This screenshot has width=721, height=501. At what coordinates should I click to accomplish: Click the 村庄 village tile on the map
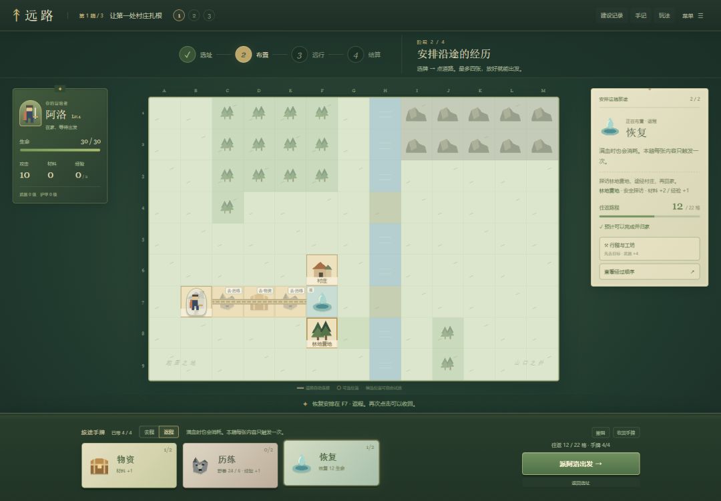click(322, 270)
